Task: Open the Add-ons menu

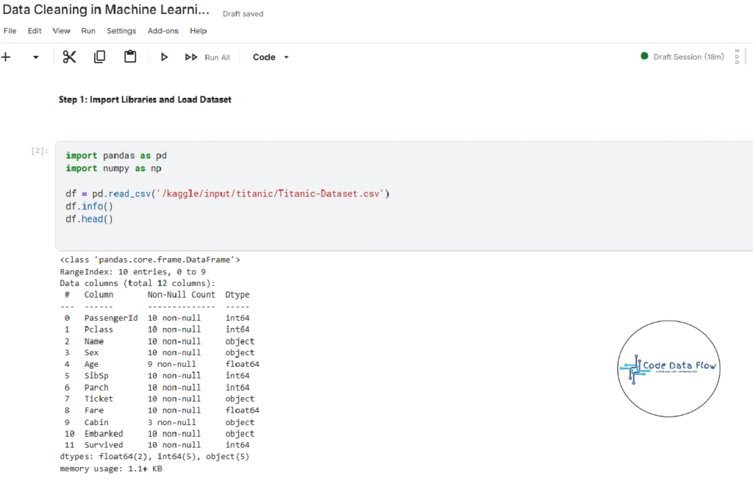Action: coord(163,31)
